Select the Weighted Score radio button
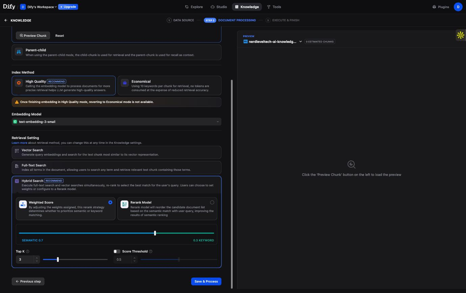Screen dimensions: 466x293 pos(110,202)
